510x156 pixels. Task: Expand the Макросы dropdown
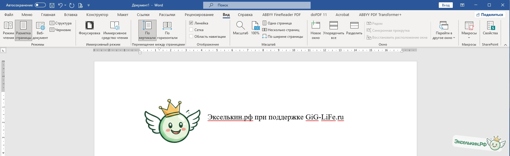click(469, 37)
